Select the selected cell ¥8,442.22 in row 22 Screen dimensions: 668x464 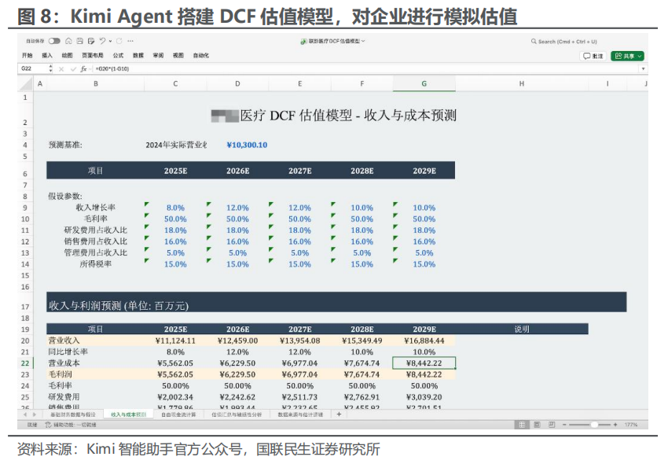pyautogui.click(x=424, y=363)
